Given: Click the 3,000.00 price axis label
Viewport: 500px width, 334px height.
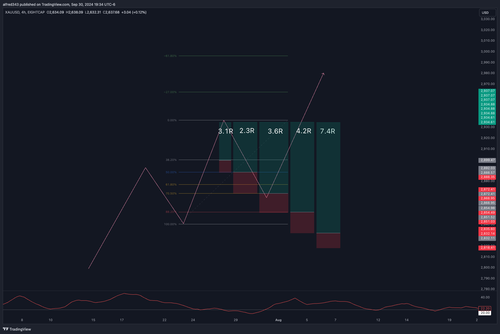Looking at the screenshot, I should pyautogui.click(x=488, y=52).
